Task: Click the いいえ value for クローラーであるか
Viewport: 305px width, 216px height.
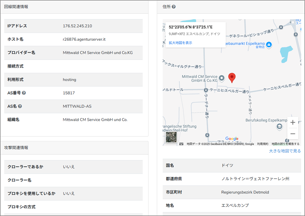Action: pyautogui.click(x=69, y=166)
